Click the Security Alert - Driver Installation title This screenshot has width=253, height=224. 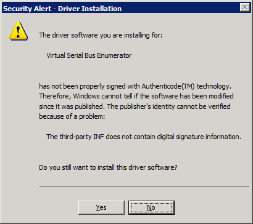(62, 9)
